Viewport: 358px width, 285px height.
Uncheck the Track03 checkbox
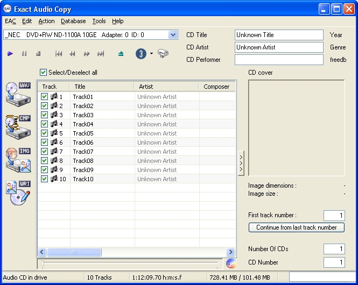45,115
